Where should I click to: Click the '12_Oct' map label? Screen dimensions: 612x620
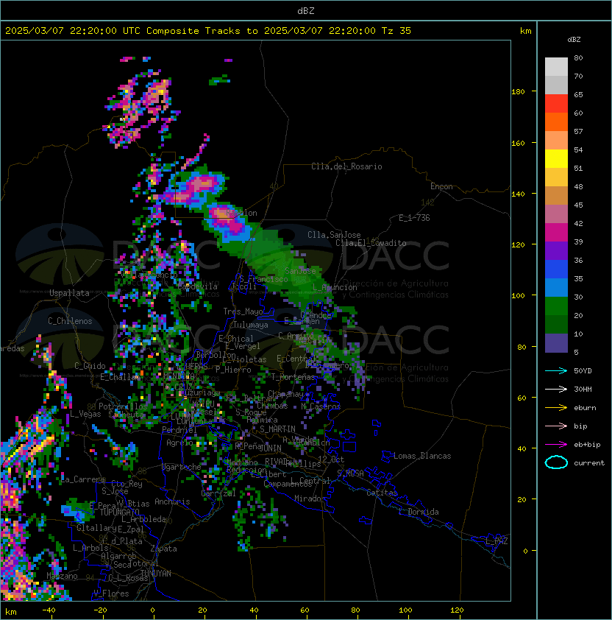331,459
